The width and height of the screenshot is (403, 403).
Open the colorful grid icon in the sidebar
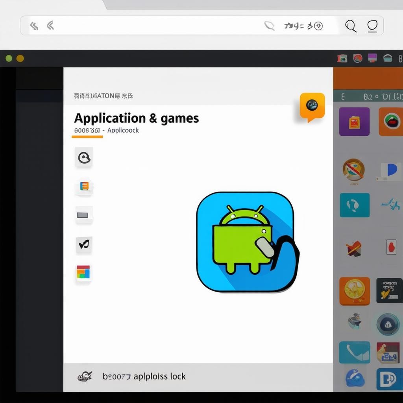pyautogui.click(x=83, y=272)
